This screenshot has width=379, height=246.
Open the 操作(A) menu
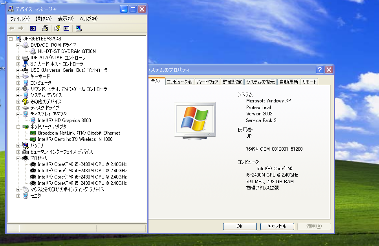[x=44, y=18]
